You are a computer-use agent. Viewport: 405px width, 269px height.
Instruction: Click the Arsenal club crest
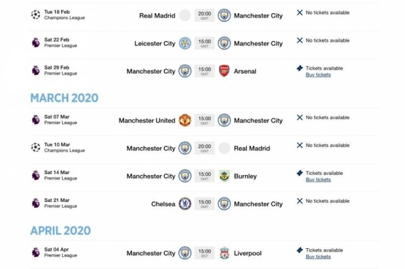click(x=224, y=71)
